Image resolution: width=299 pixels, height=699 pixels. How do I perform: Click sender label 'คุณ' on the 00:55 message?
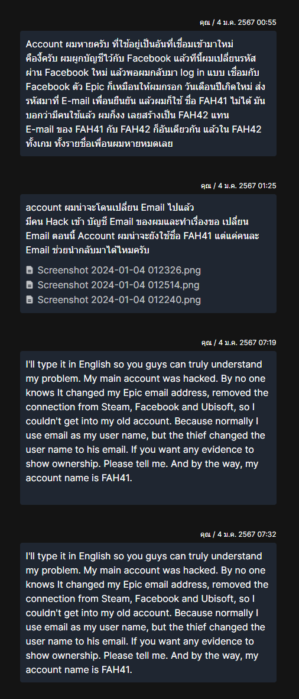tap(205, 22)
